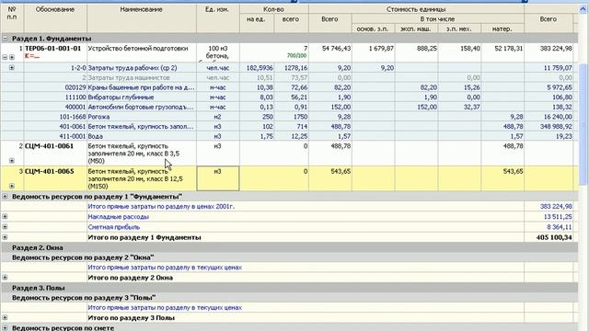589x331 pixels.
Task: Open 'Итого прямые затраты' link under Окна section
Action: tap(165, 268)
